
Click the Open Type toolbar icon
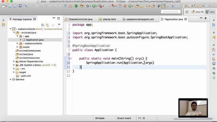click(x=137, y=6)
